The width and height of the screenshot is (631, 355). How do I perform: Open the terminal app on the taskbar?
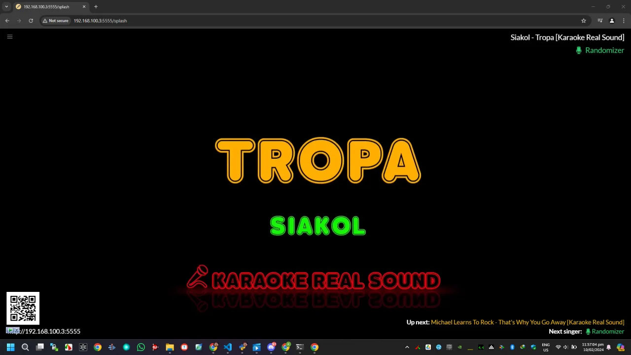tap(300, 347)
